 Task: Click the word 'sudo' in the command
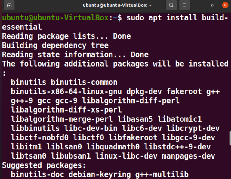point(135,18)
